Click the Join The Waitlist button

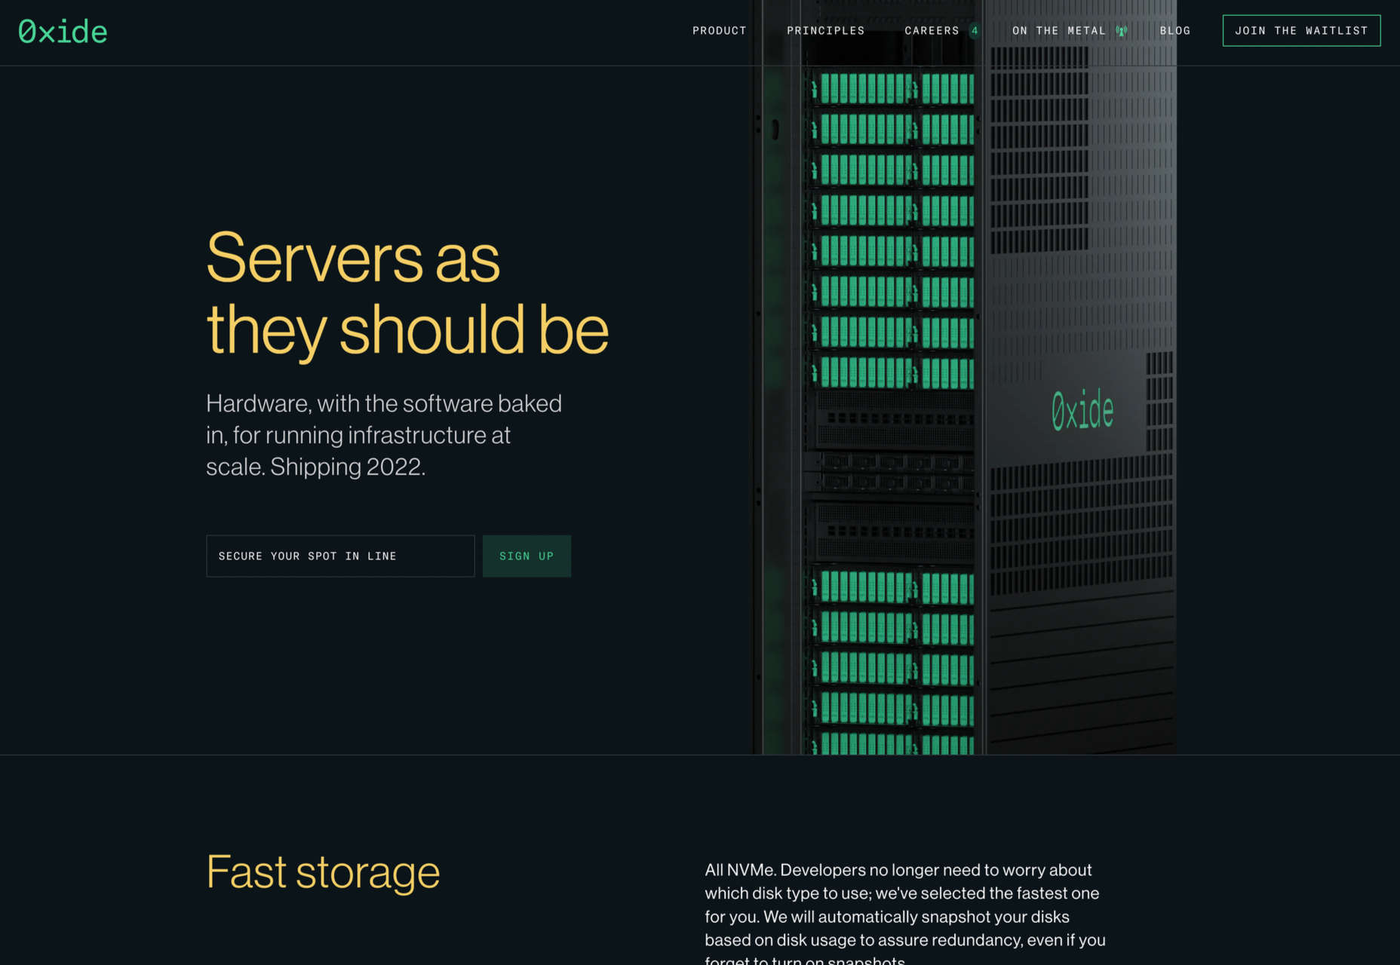[1301, 31]
